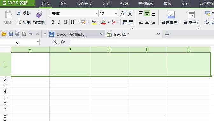Increase font size with the A+ icon

coord(123,13)
